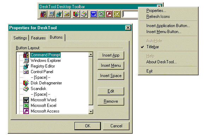Click the Cancel button
Viewport: 206px width, 140px height.
[116, 126]
